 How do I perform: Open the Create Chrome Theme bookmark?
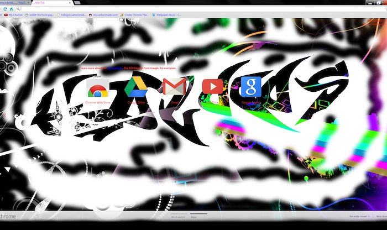[x=134, y=15]
